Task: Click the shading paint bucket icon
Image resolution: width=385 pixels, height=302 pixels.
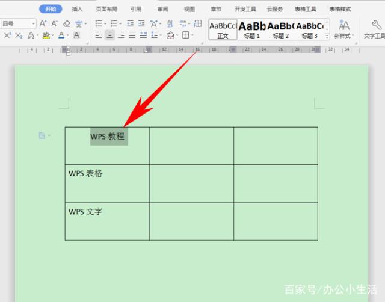Action: 170,35
